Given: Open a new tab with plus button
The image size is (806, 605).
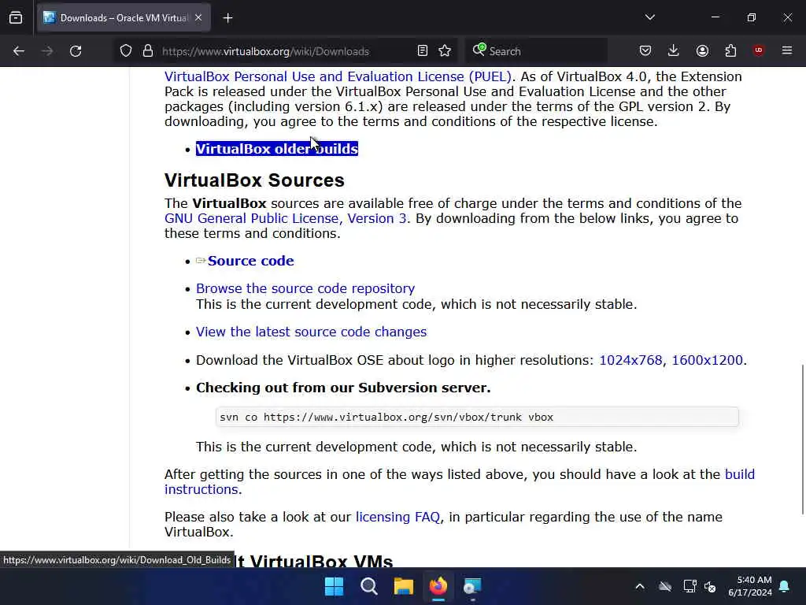Looking at the screenshot, I should (227, 18).
